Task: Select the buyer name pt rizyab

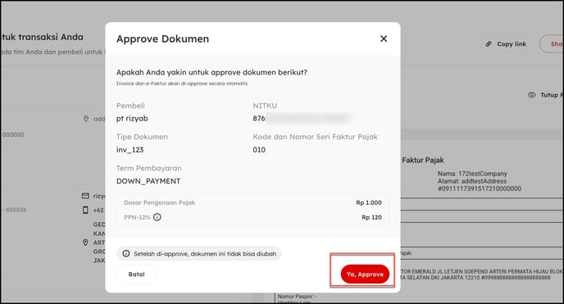Action: [132, 119]
